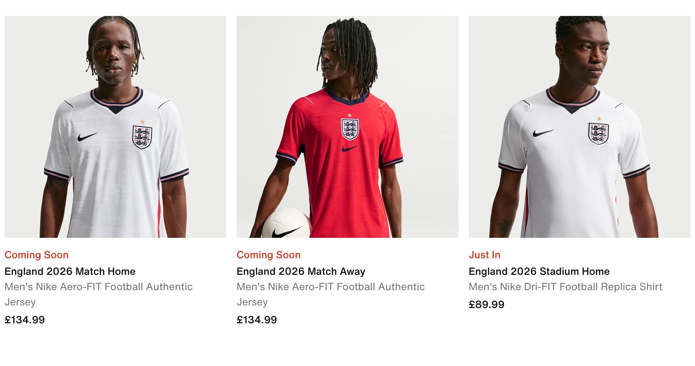Screen dimensions: 695x366
Task: Click the 'England 2026 Match Away' title
Action: tap(301, 271)
